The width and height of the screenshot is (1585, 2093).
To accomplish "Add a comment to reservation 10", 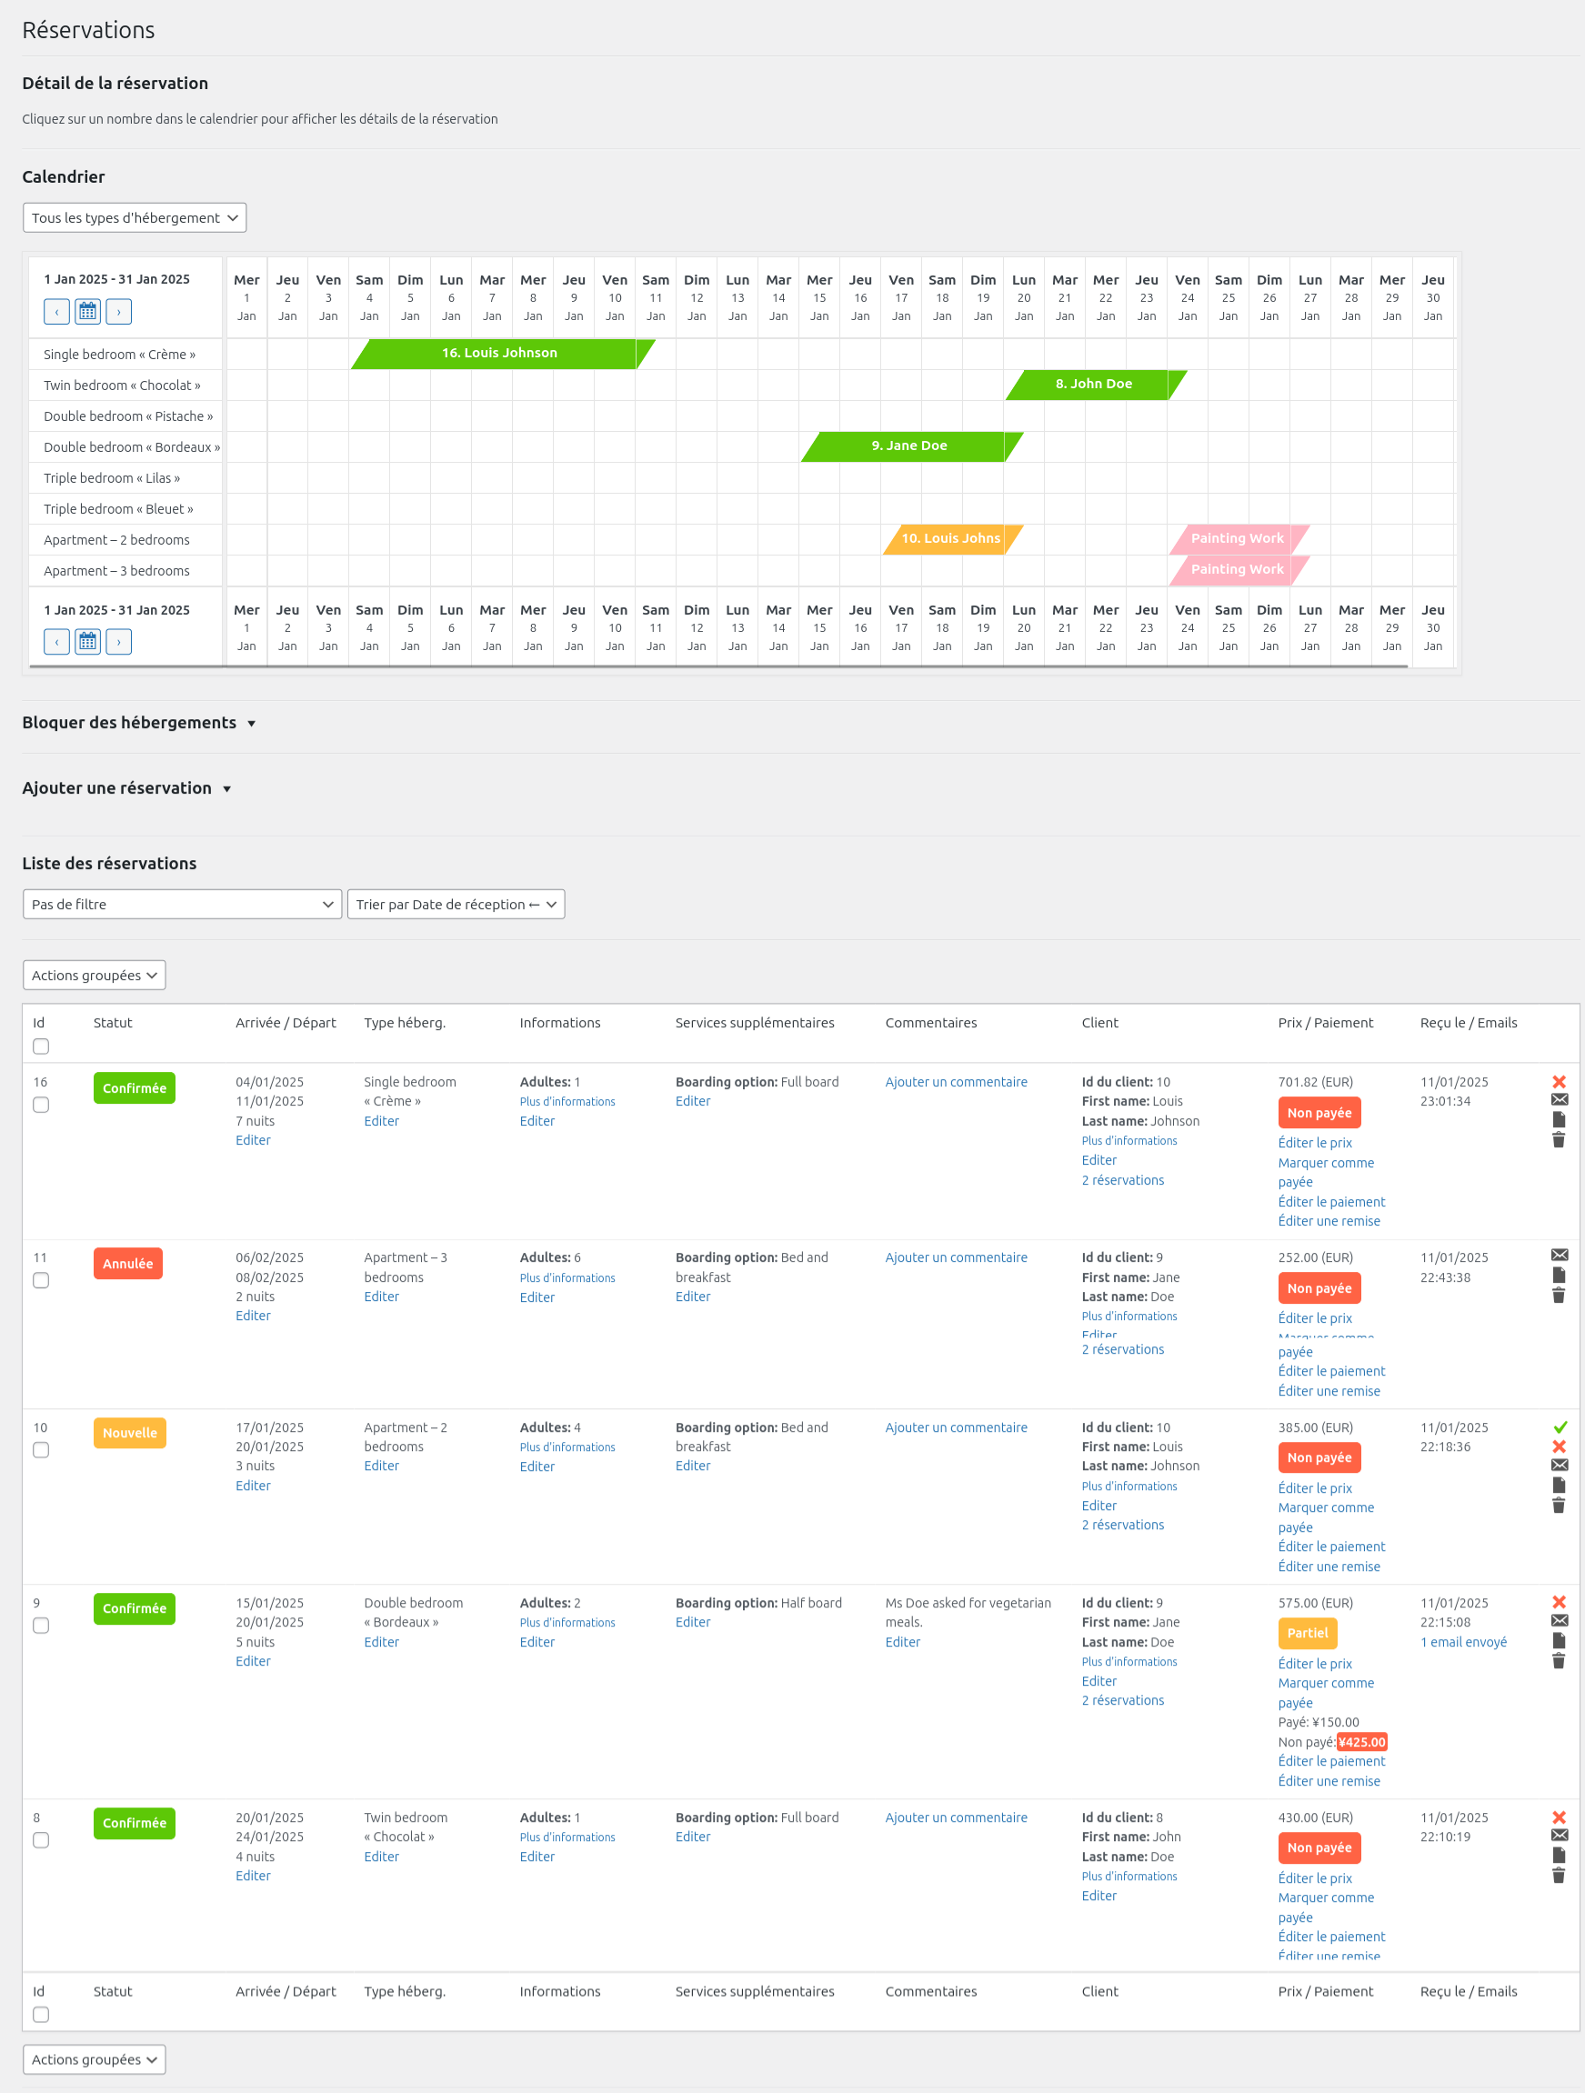I will 956,1427.
